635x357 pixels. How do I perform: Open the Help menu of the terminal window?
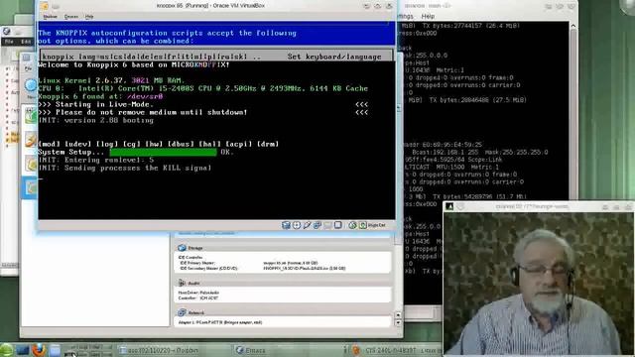[428, 16]
